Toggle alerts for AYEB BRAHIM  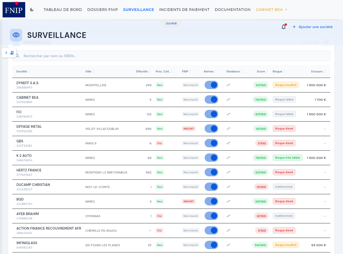(x=211, y=216)
